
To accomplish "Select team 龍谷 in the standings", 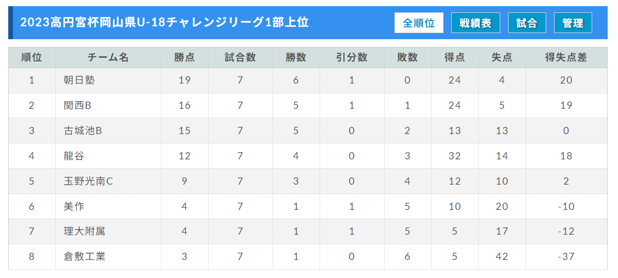I will [x=74, y=156].
